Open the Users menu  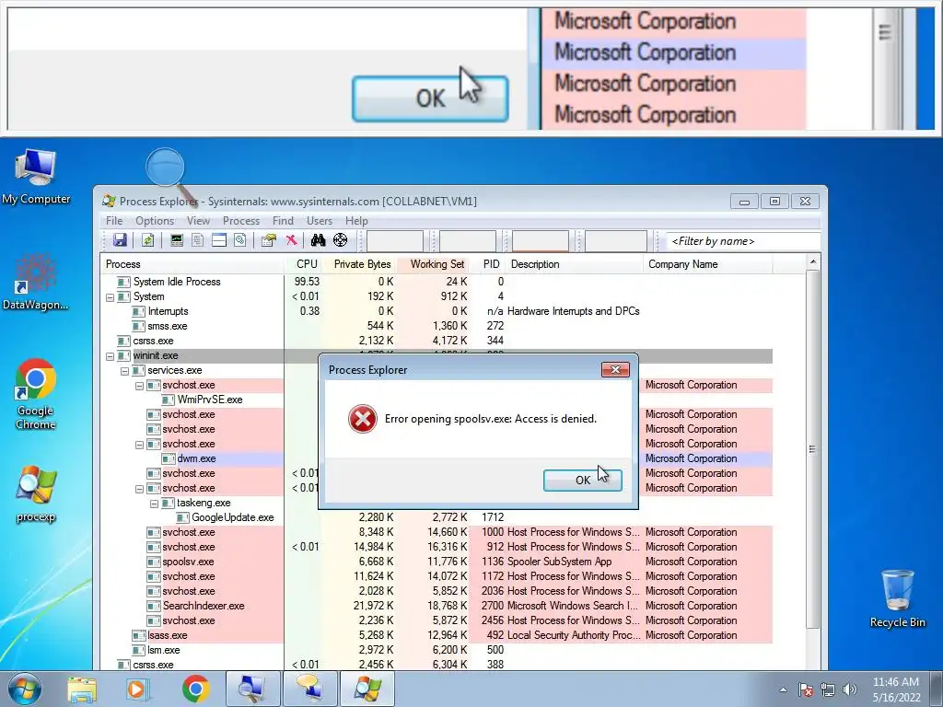[320, 221]
